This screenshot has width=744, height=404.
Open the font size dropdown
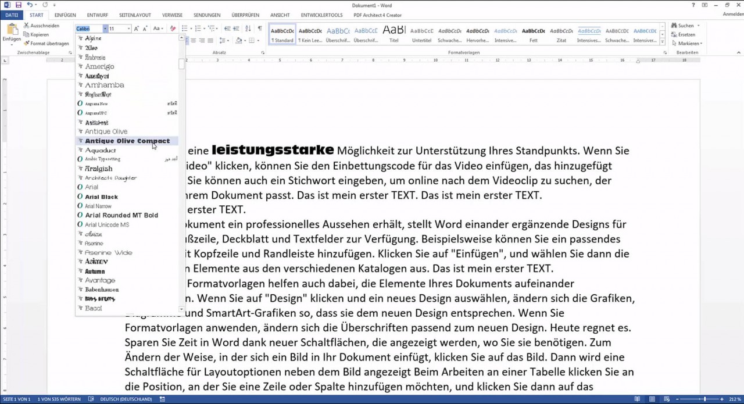(128, 28)
